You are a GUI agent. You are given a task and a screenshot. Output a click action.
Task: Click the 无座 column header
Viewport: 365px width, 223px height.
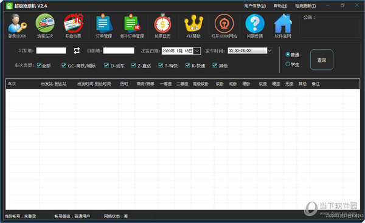click(x=290, y=84)
